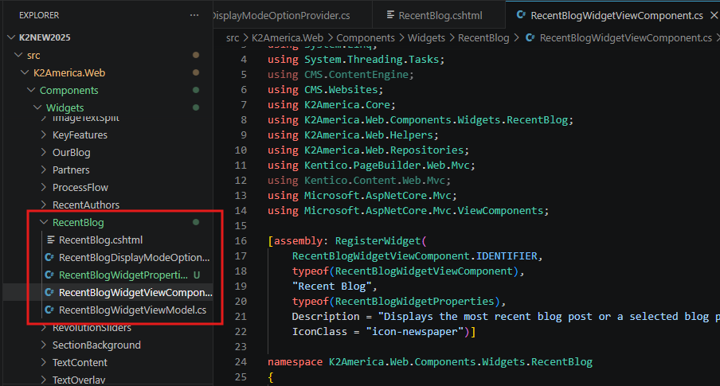Click RecentBlogWidgetViewComponent.cs breadcrumb file name
The width and height of the screenshot is (720, 386).
[625, 37]
